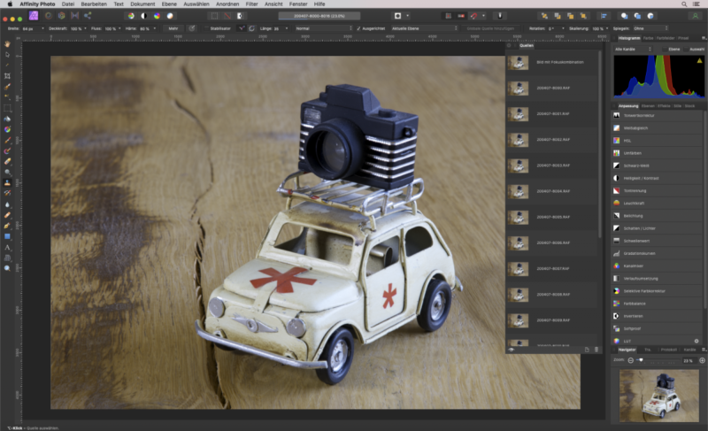Open the macOS Spotlight search icon
This screenshot has width=708, height=431.
click(x=684, y=4)
